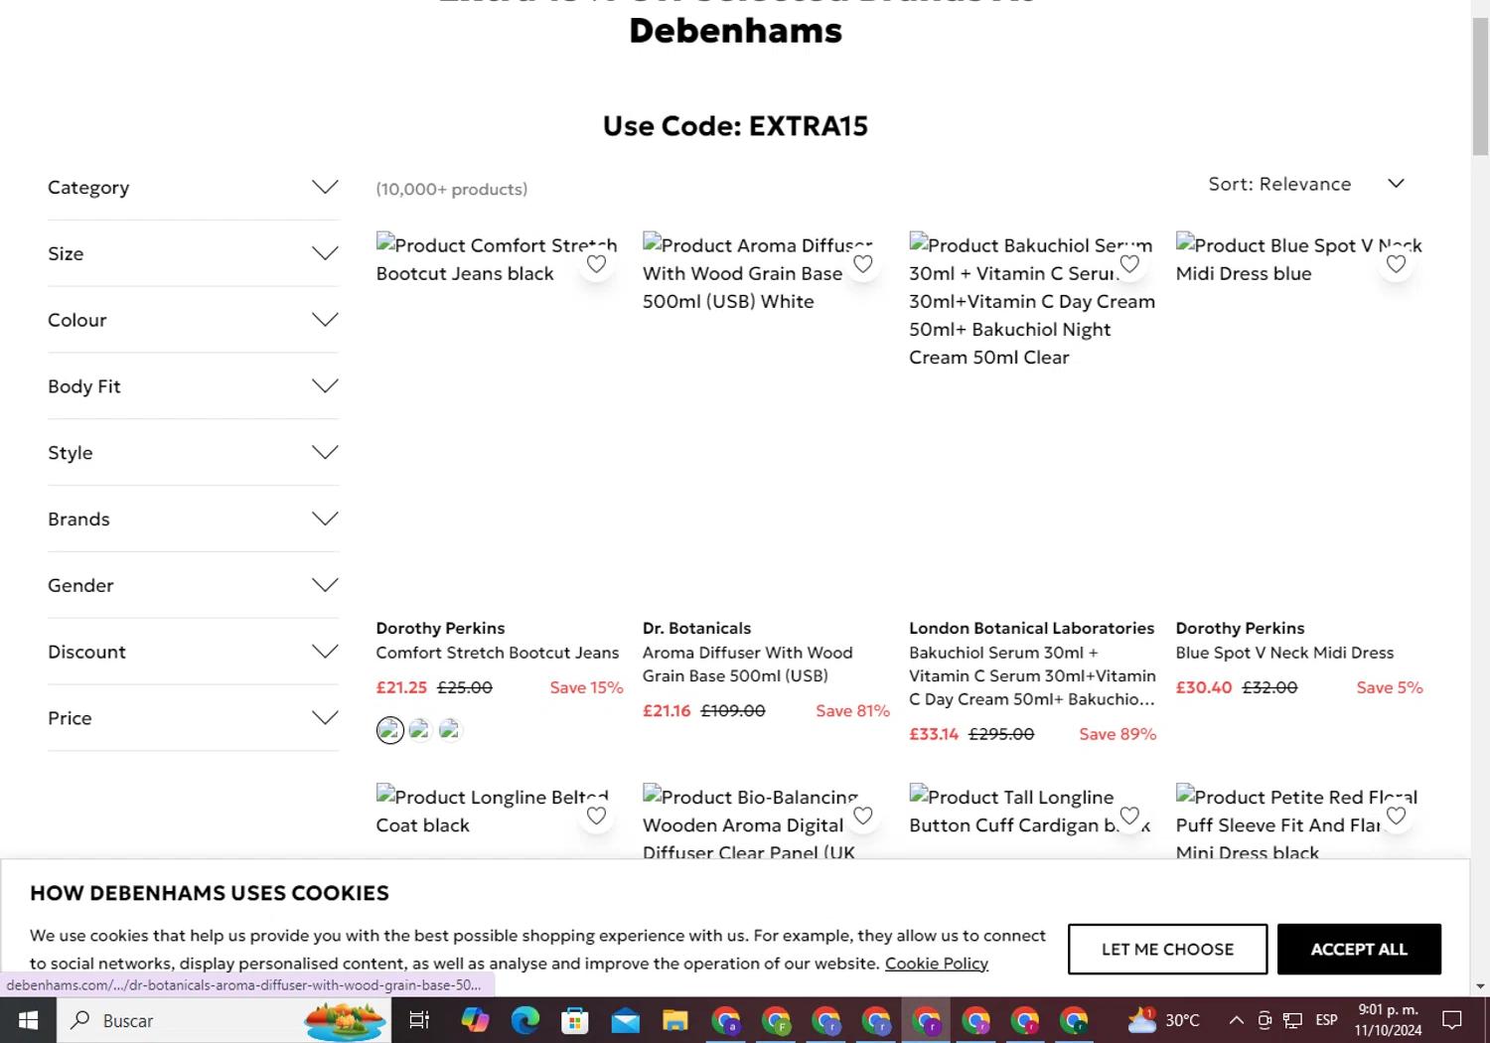Expand the Gender filter
The image size is (1490, 1043).
pyautogui.click(x=194, y=585)
